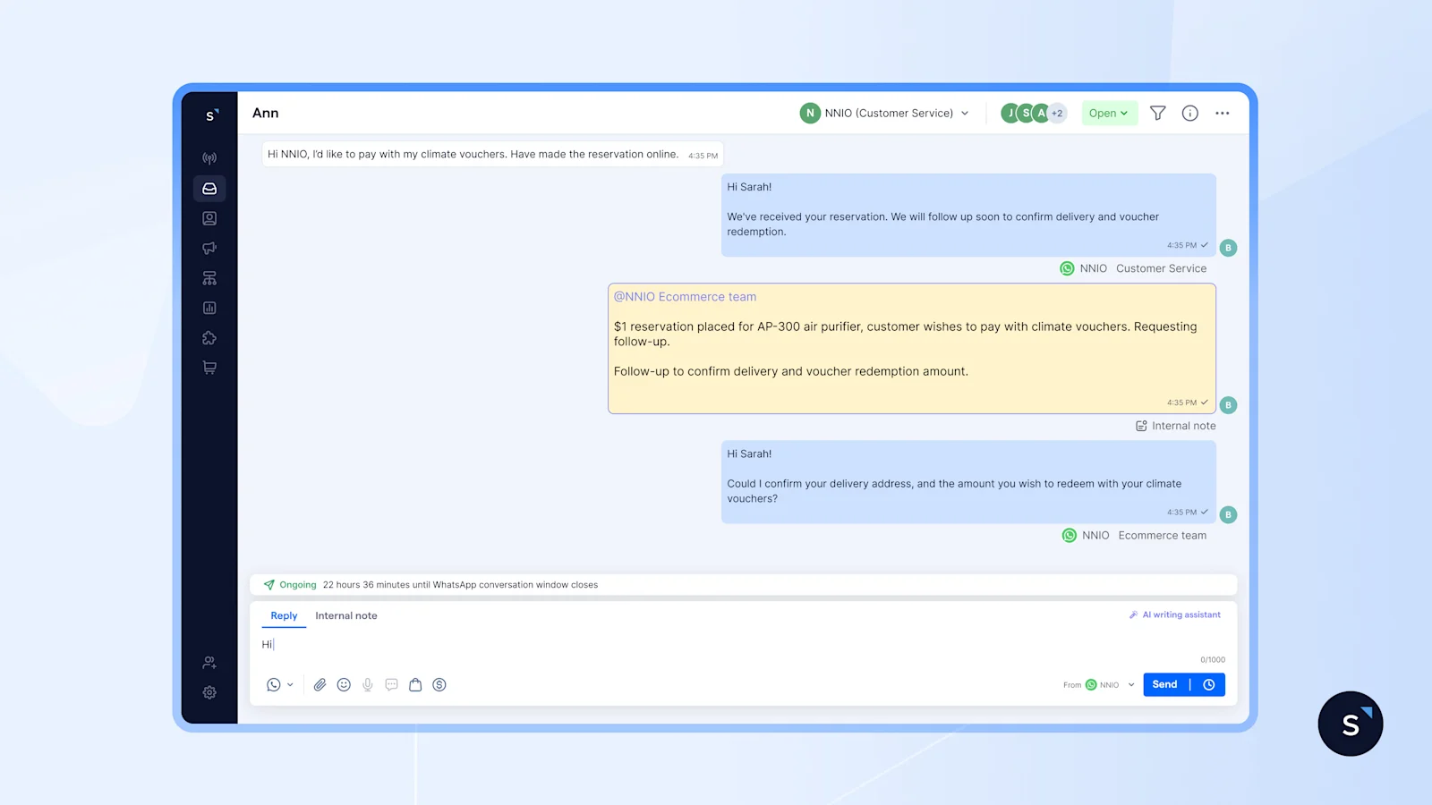1432x805 pixels.
Task: Click the Ongoing conversation status label
Action: [x=297, y=585]
